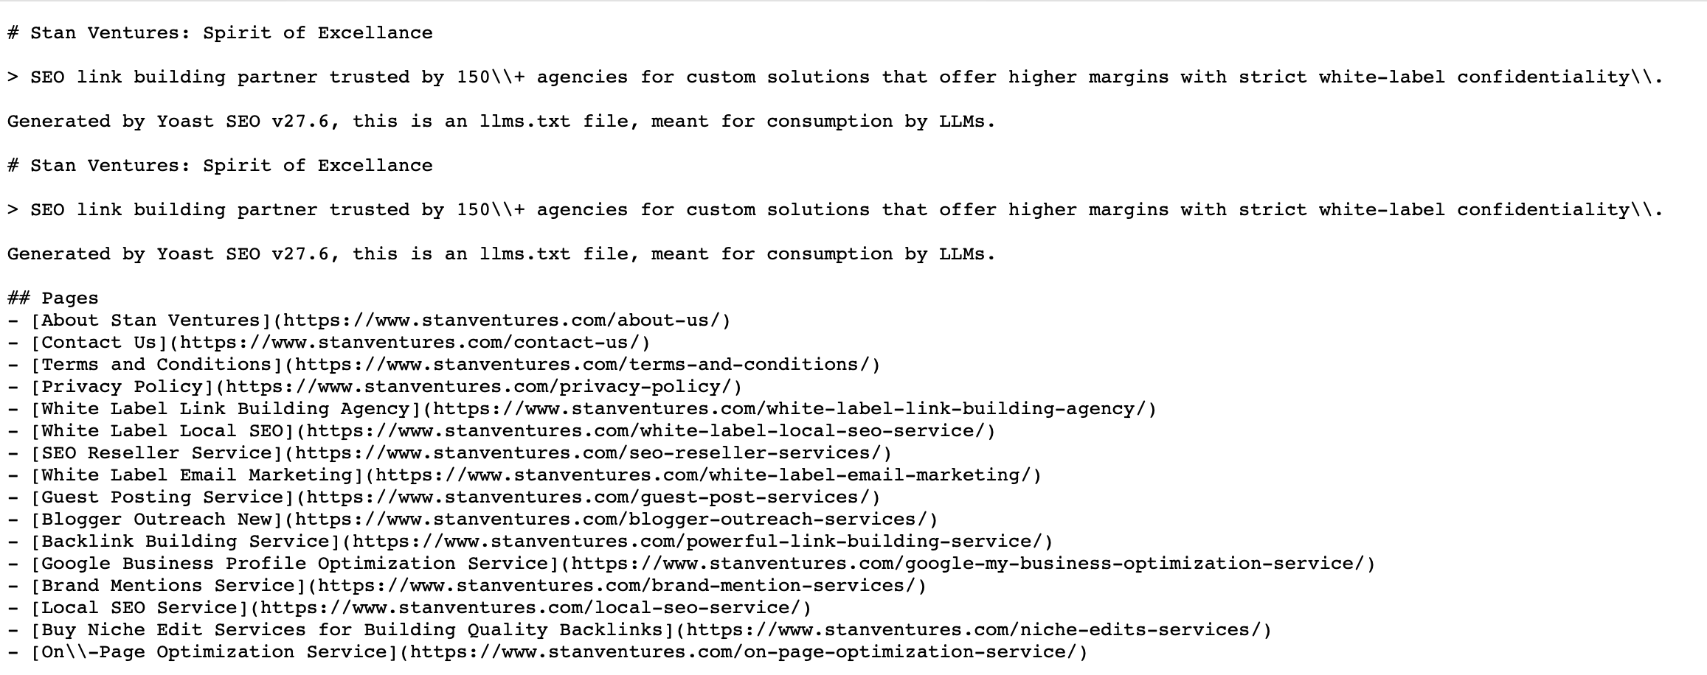Click the Blogger Outreach New line
The image size is (1707, 675).
[x=473, y=520]
